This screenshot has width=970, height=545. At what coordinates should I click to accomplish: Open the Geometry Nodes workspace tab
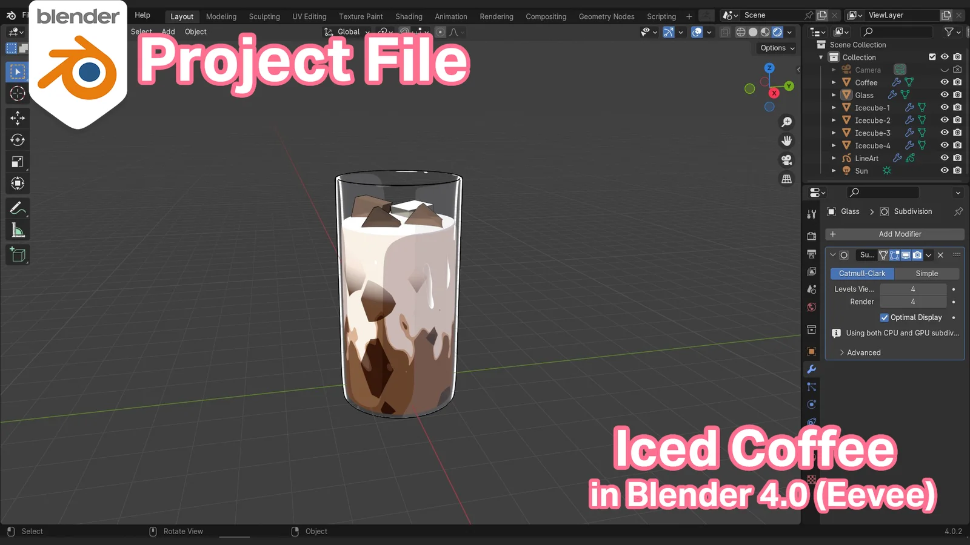[606, 16]
